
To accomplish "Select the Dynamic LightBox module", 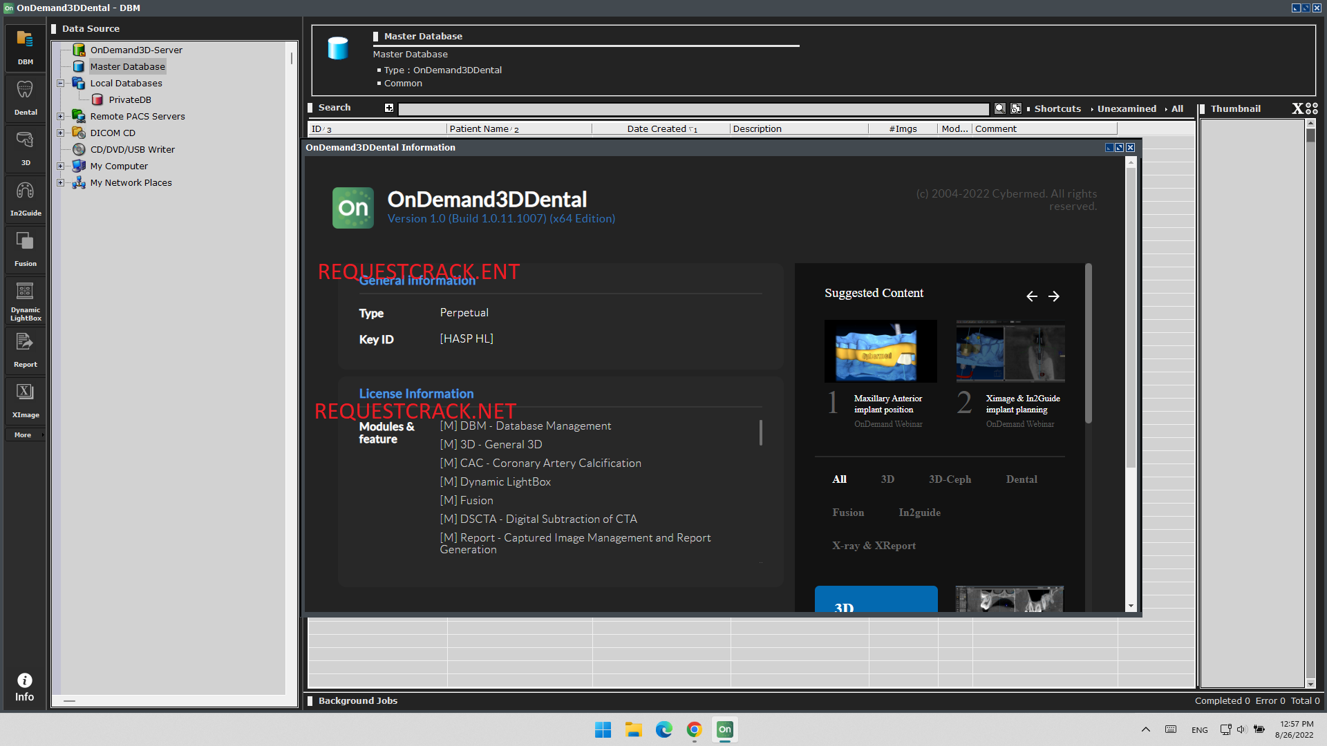I will [25, 299].
